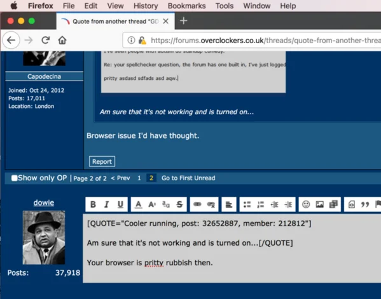Go back to previous page
The height and width of the screenshot is (299, 381).
(x=11, y=40)
